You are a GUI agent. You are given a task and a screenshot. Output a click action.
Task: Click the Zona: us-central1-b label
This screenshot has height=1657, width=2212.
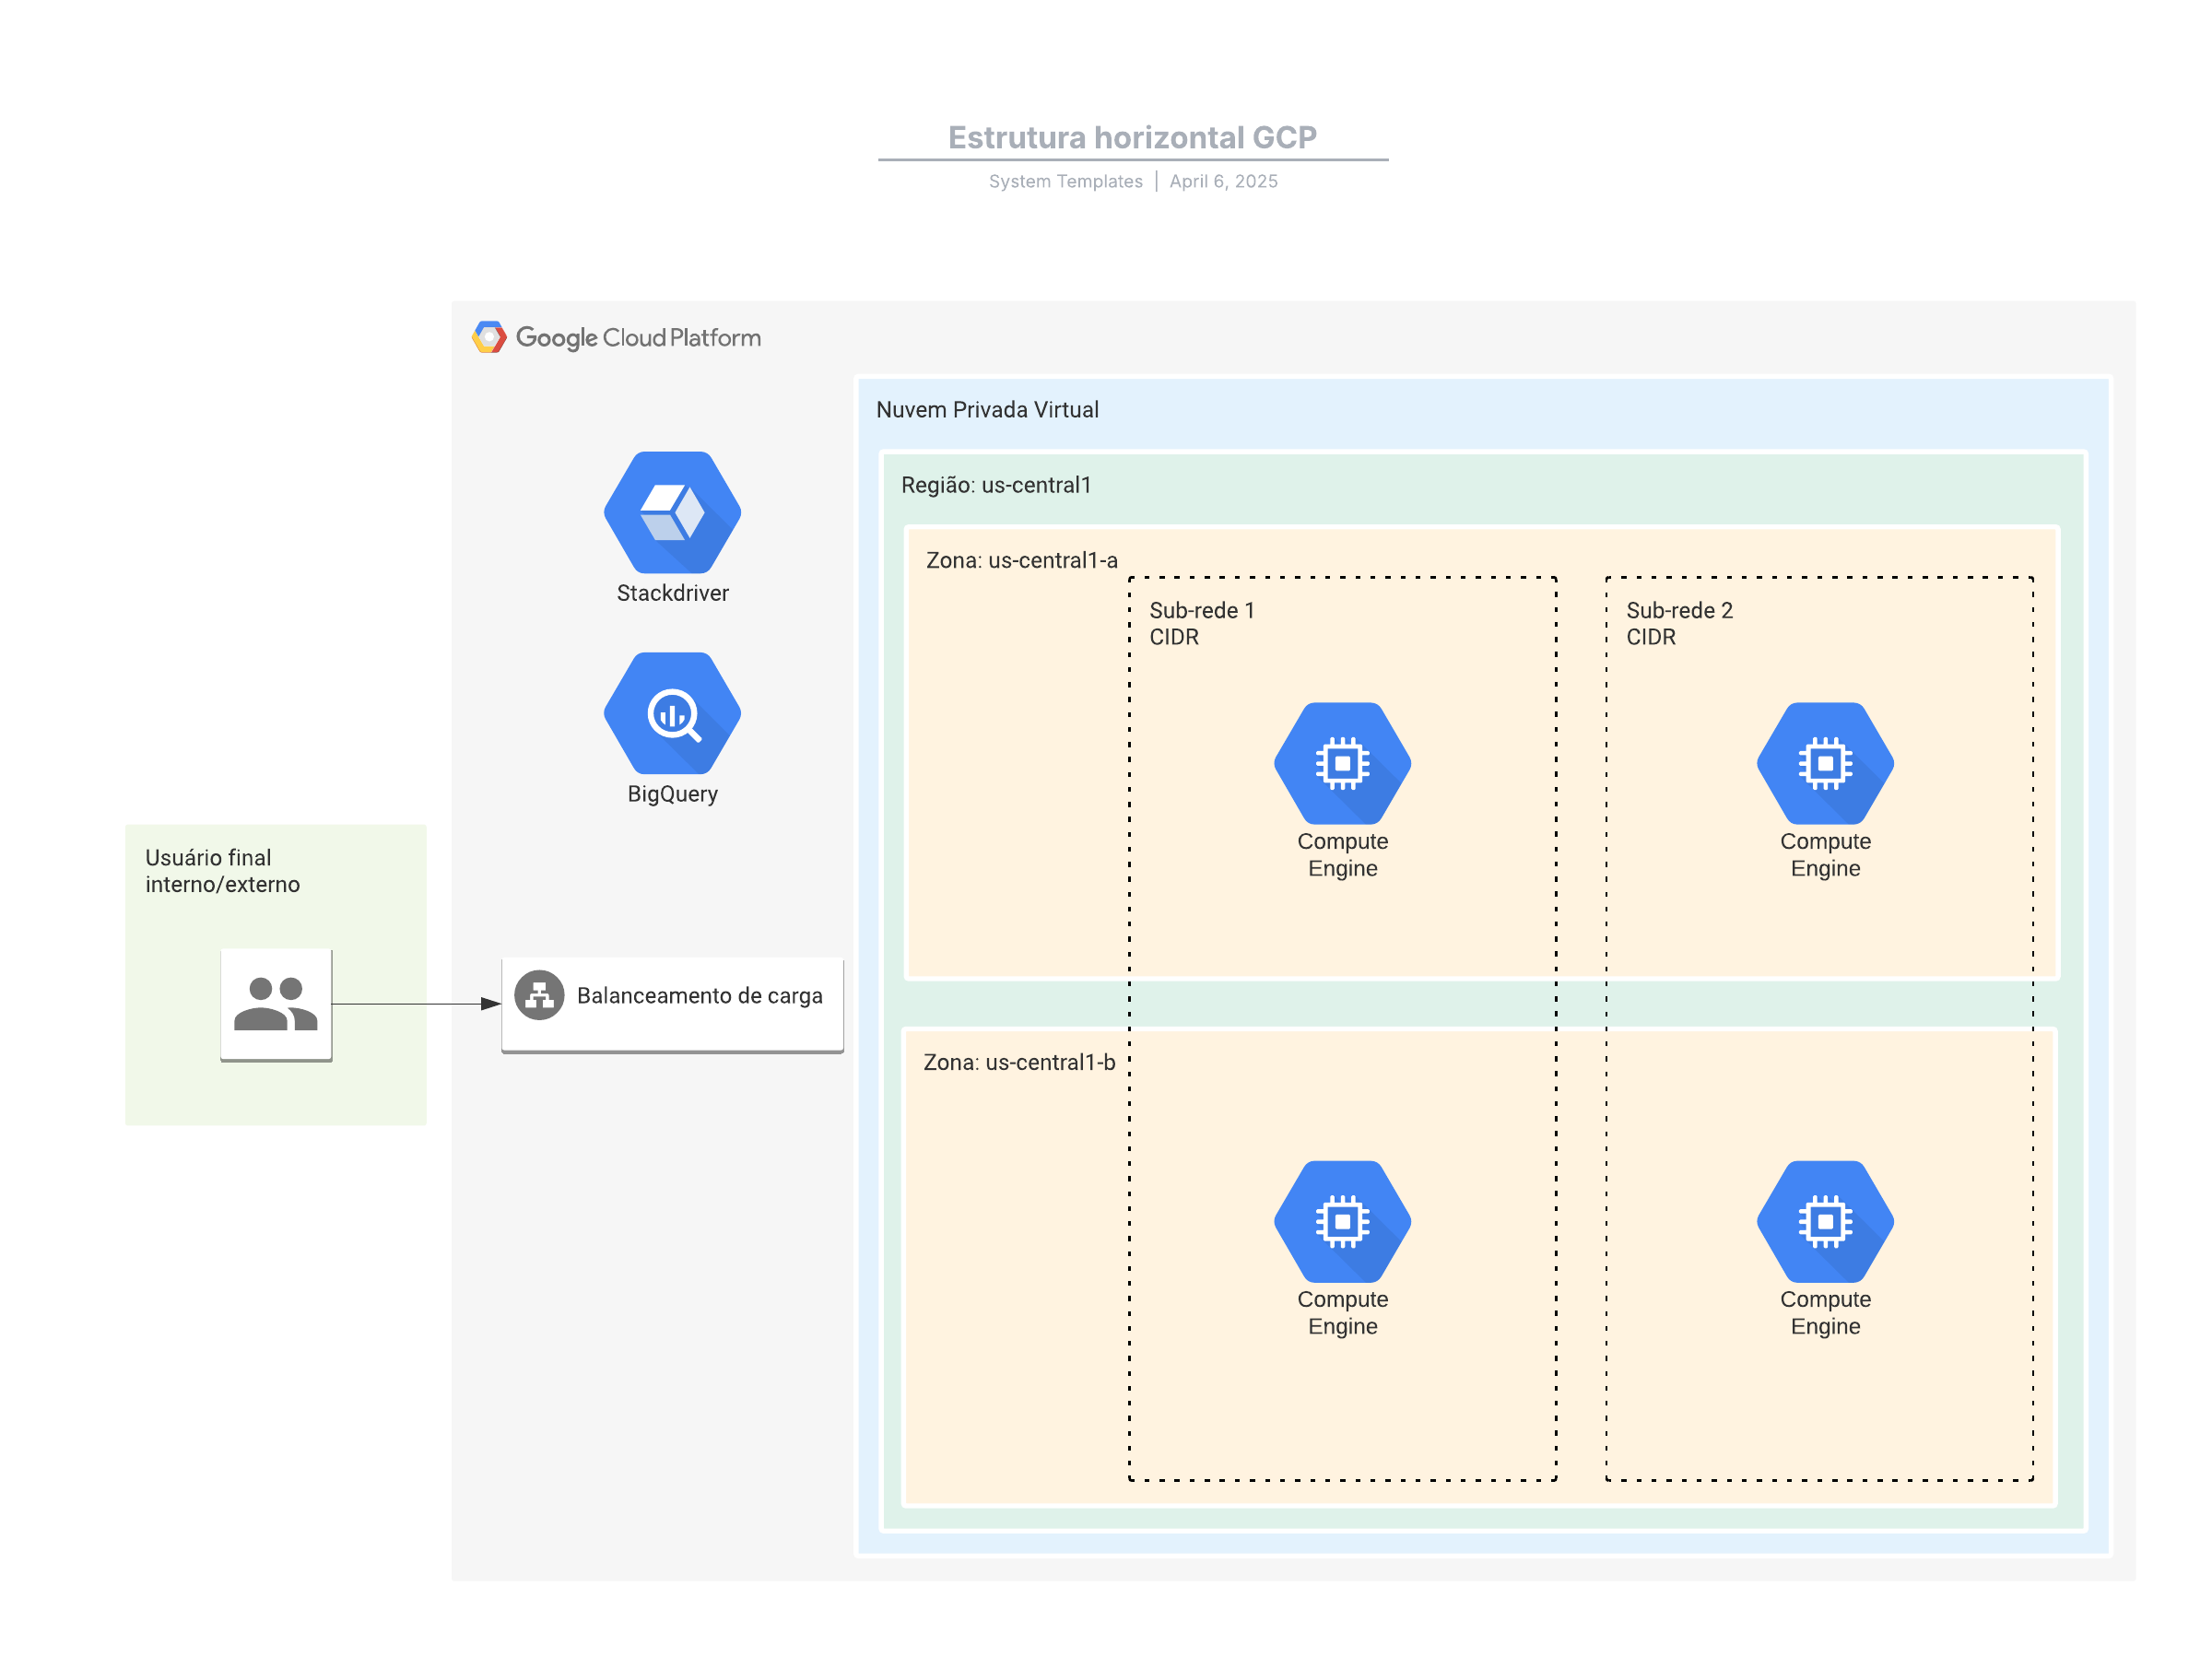(x=1019, y=1062)
